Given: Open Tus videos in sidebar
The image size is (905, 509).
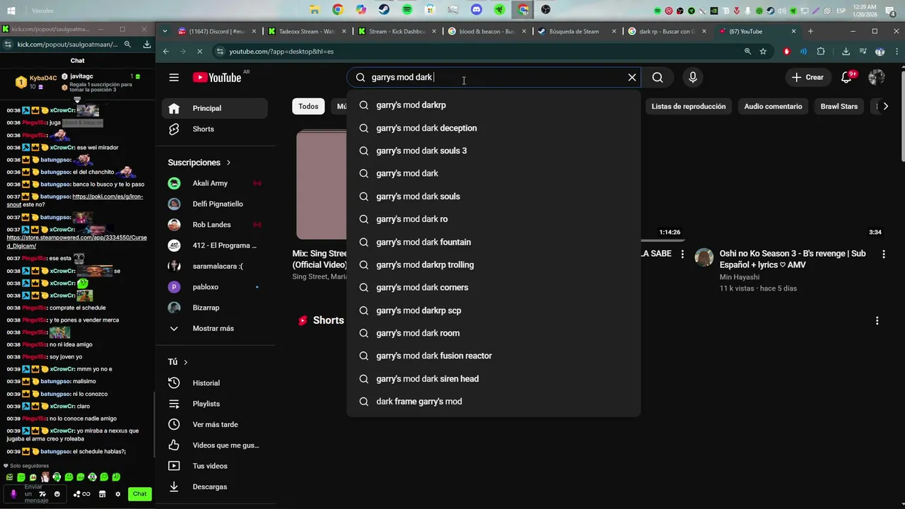Looking at the screenshot, I should pyautogui.click(x=215, y=466).
